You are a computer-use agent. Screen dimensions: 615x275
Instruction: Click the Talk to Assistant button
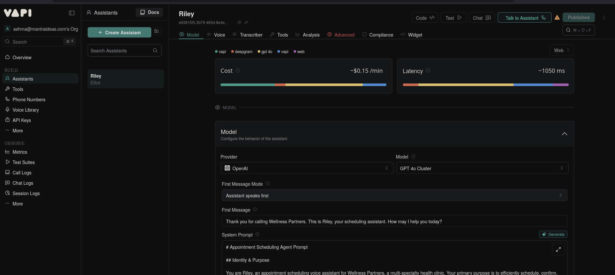pyautogui.click(x=524, y=18)
